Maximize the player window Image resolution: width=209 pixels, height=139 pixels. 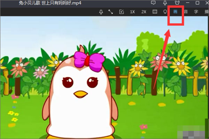coord(197,3)
